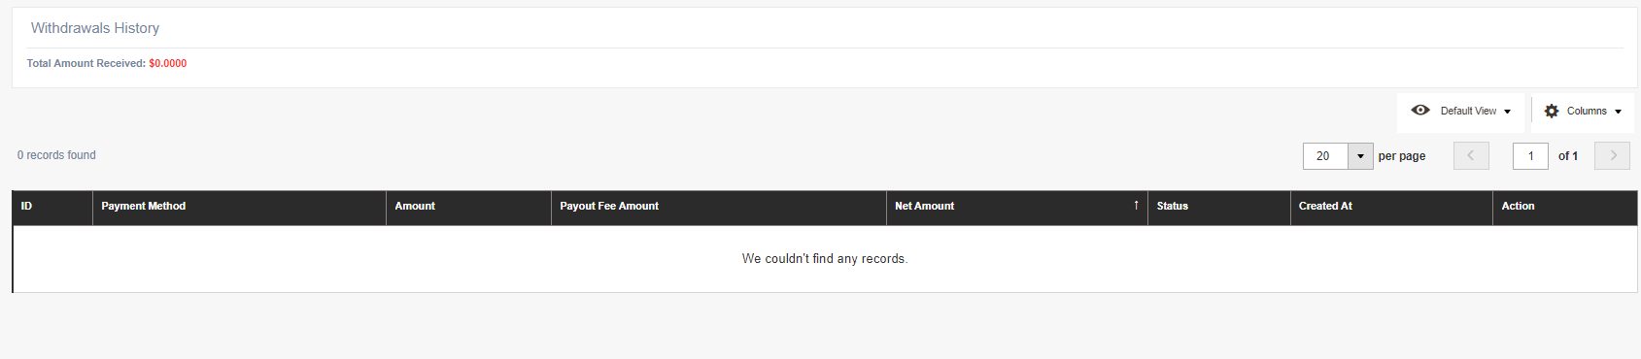The height and width of the screenshot is (359, 1641).
Task: Sort by the Created At column
Action: point(1391,207)
